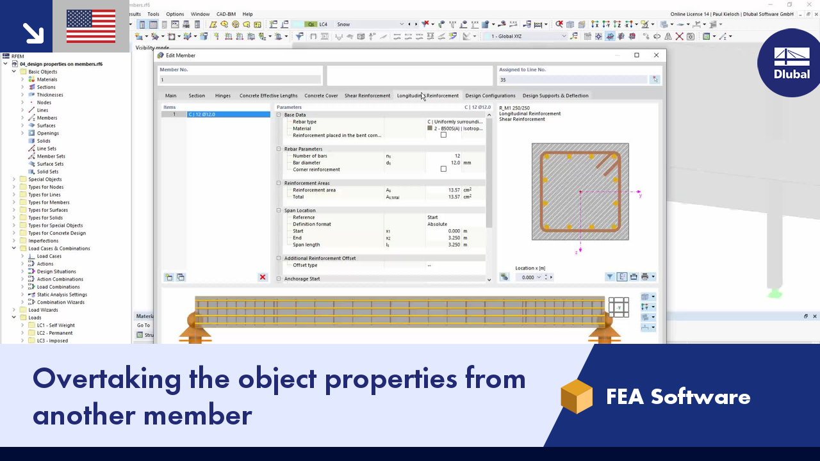Click the axis display icon in beam preview toolbar
820x461 pixels.
(x=646, y=307)
